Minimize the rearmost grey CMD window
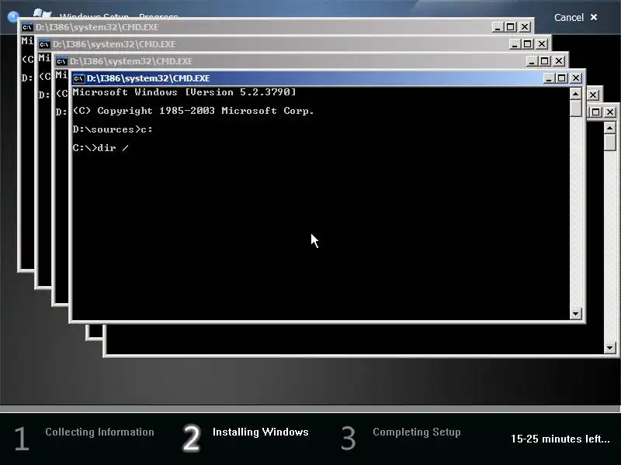The image size is (621, 465). [x=498, y=27]
